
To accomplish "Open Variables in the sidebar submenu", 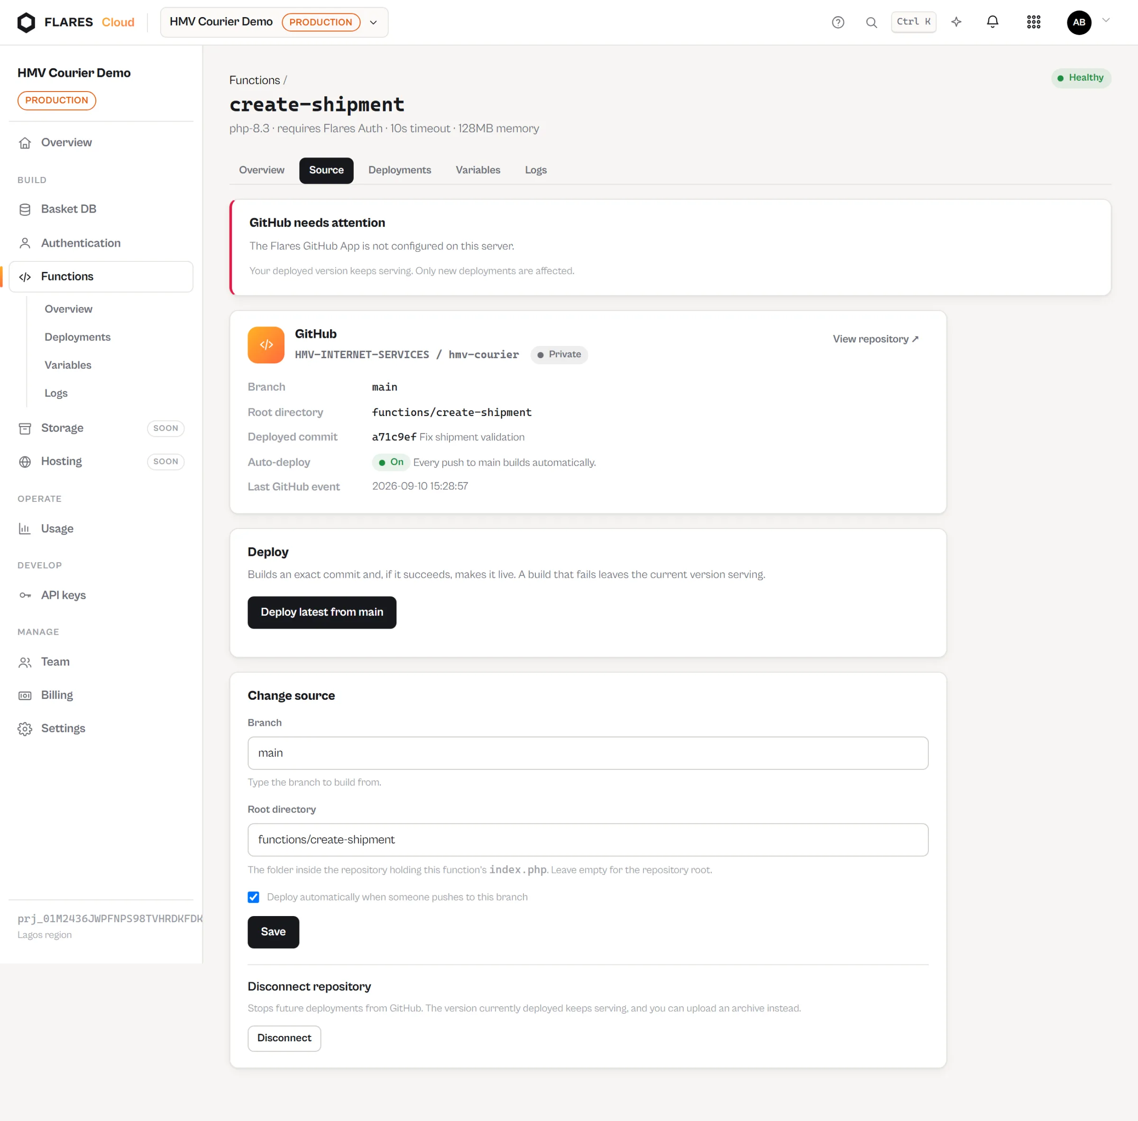I will coord(68,365).
